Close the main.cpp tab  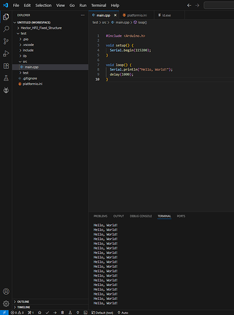[115, 15]
